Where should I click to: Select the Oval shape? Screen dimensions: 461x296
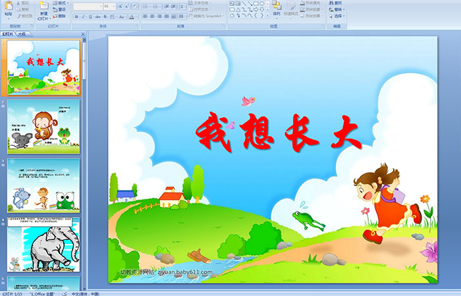point(261,3)
